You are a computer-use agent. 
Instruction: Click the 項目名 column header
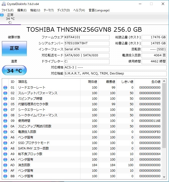tap(48, 82)
